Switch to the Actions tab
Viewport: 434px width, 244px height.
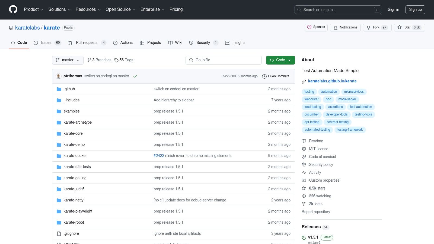pyautogui.click(x=123, y=43)
